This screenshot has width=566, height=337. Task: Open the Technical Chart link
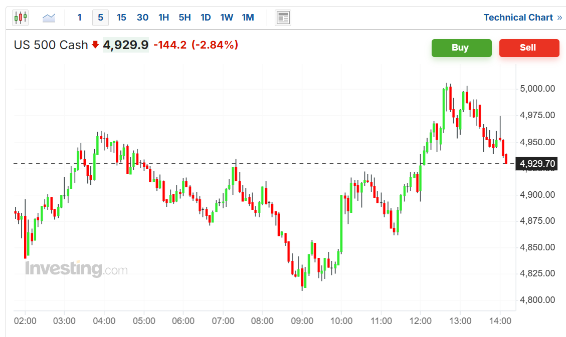(523, 18)
